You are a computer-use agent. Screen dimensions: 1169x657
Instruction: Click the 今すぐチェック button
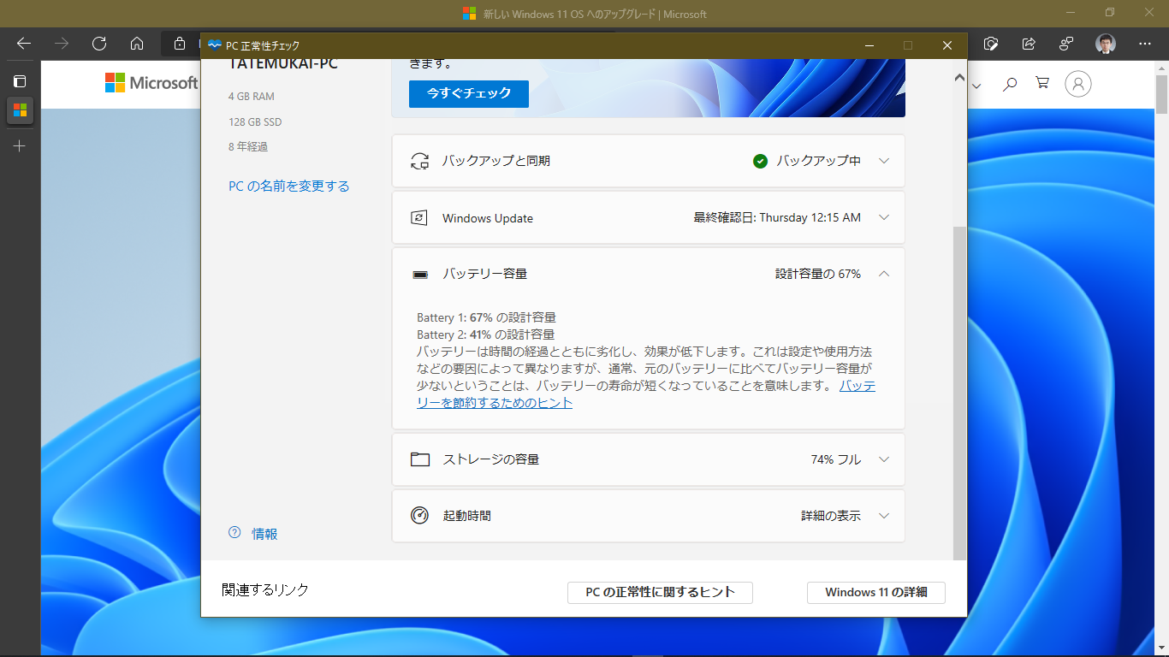coord(468,93)
